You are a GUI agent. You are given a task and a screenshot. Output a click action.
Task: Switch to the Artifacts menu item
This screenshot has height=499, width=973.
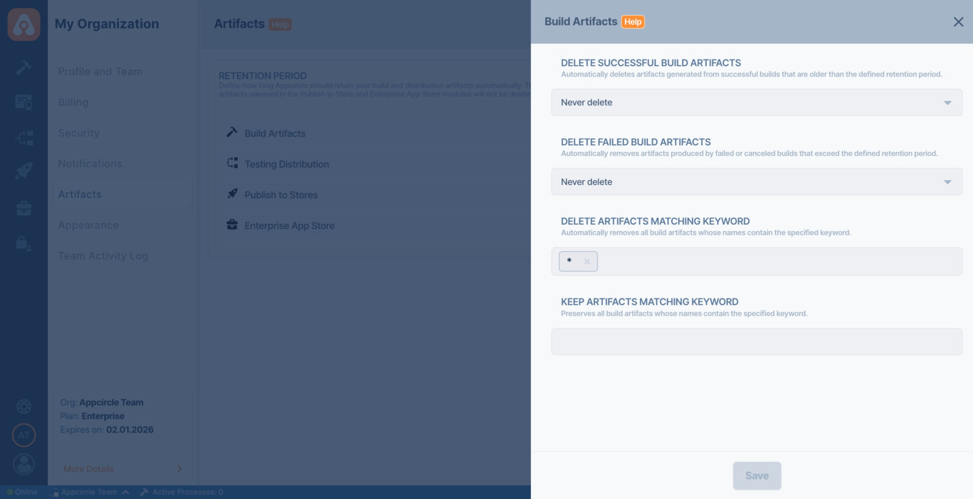click(79, 194)
